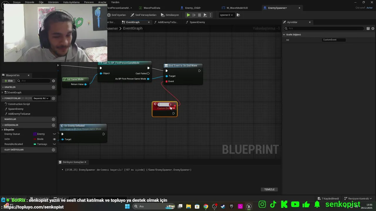This screenshot has height=211, width=376.
Task: Open the Düzenle menu
Action: (30, 2)
